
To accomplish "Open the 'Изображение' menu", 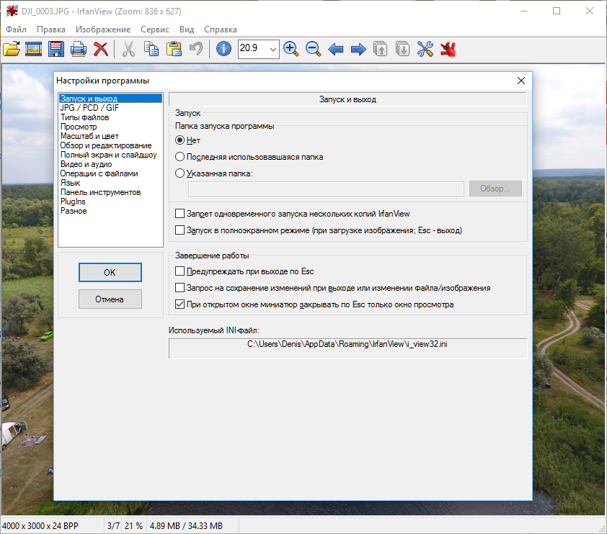I will (x=103, y=30).
